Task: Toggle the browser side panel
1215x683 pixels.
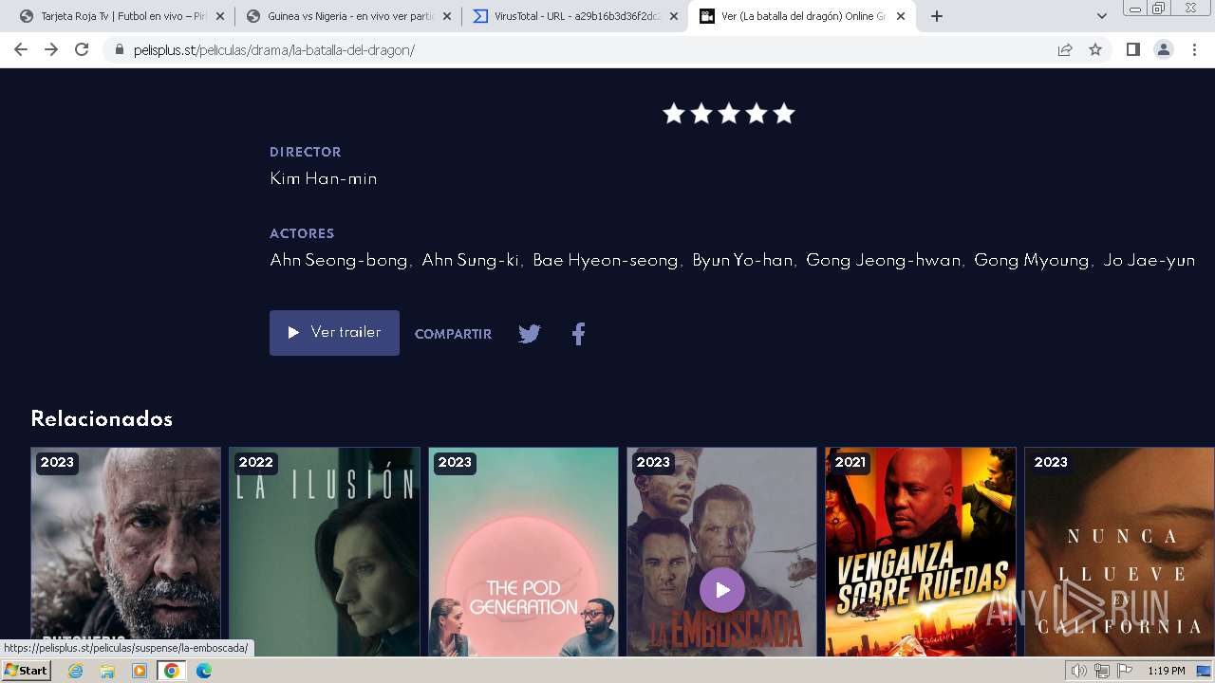Action: pyautogui.click(x=1133, y=49)
